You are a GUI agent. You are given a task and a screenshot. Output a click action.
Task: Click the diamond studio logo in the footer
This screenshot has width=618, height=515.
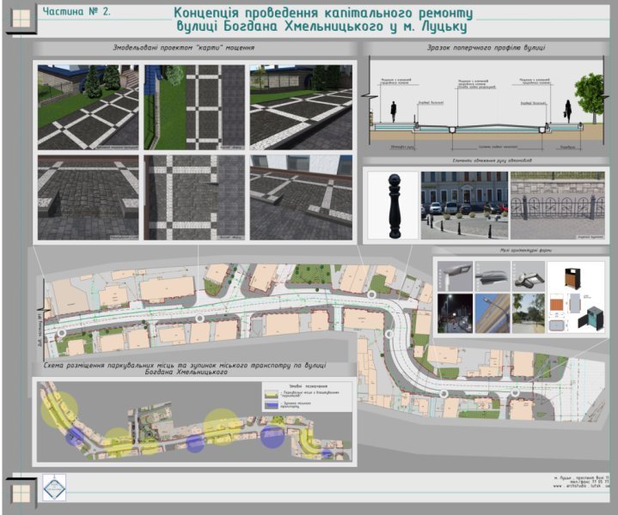click(x=54, y=488)
